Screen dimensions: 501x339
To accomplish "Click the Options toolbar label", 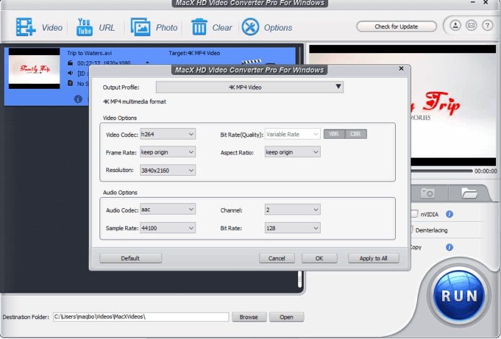I will pos(278,28).
